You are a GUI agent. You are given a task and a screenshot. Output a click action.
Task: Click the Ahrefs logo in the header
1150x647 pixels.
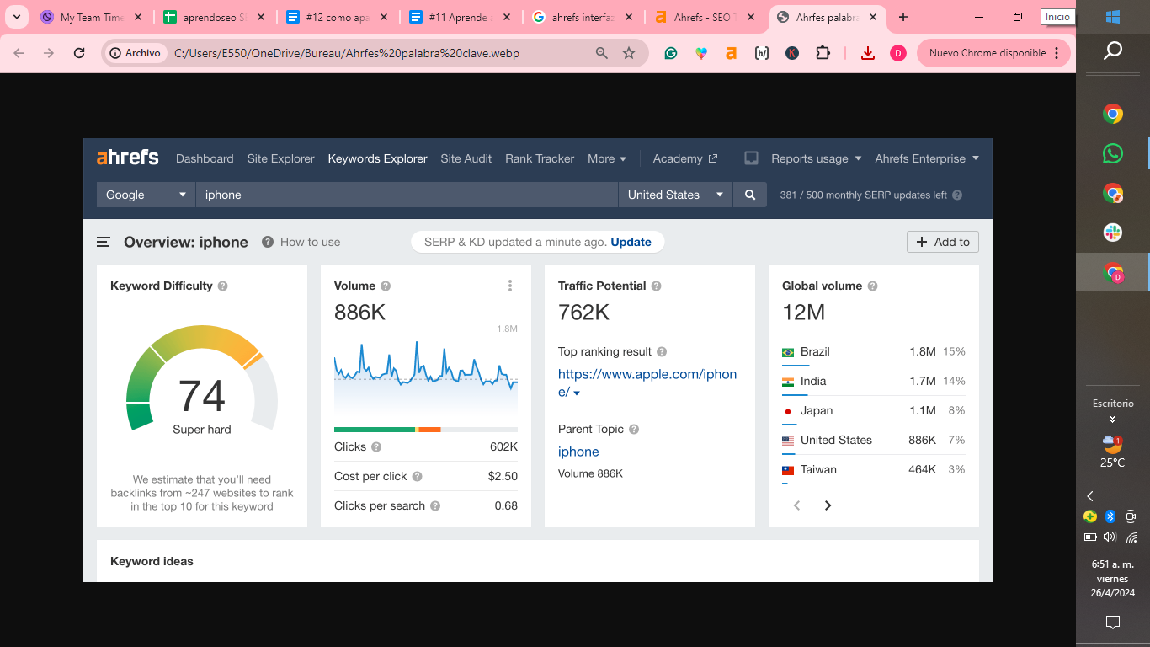pos(128,158)
